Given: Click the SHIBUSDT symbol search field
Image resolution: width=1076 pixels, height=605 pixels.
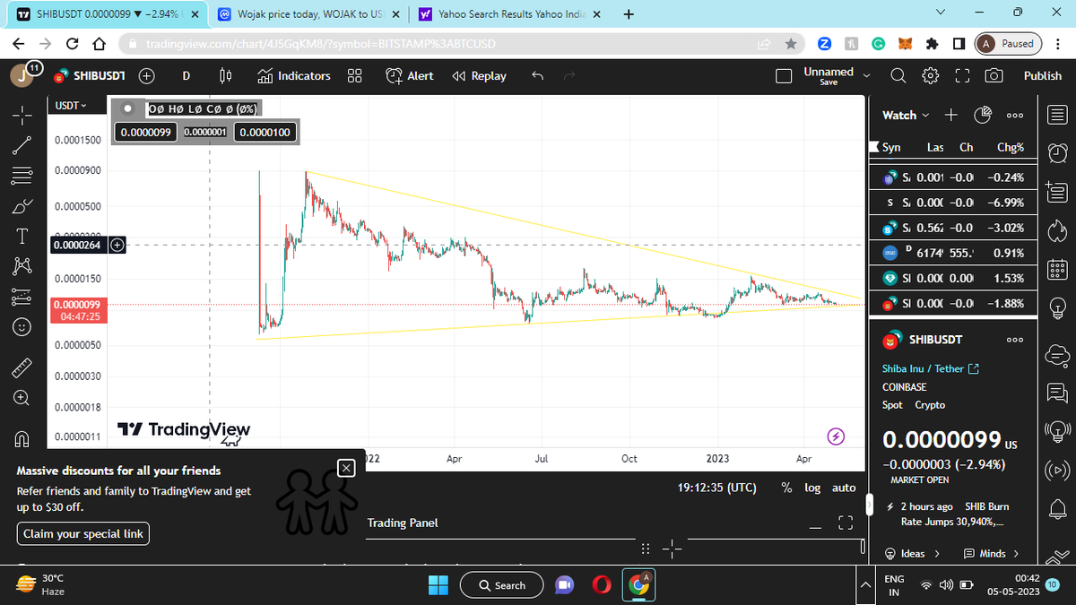Looking at the screenshot, I should click(91, 76).
